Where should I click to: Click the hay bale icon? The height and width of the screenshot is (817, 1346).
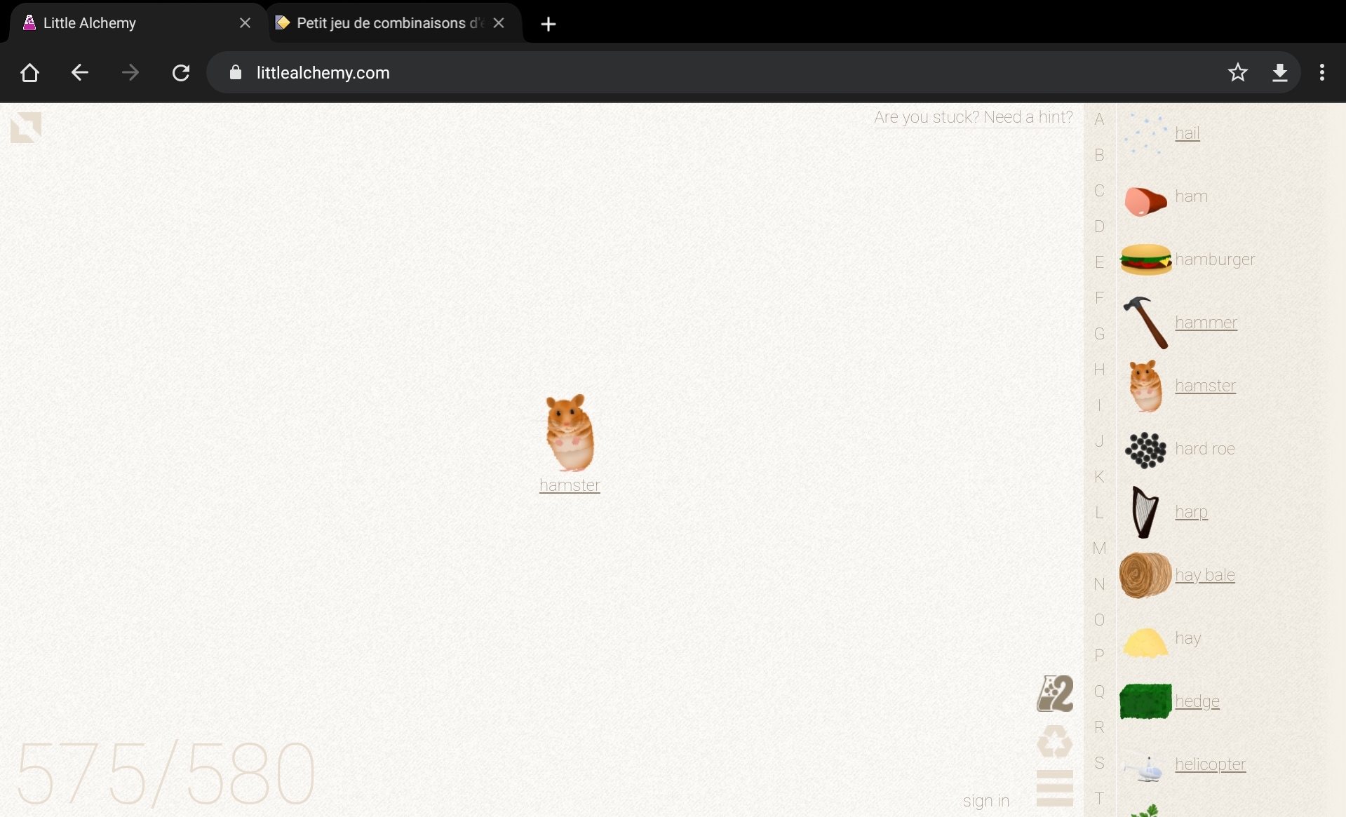[x=1145, y=575]
